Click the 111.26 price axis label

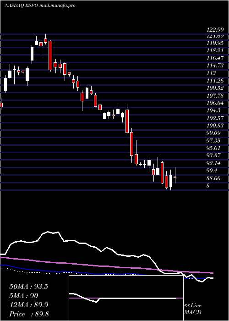(215, 80)
